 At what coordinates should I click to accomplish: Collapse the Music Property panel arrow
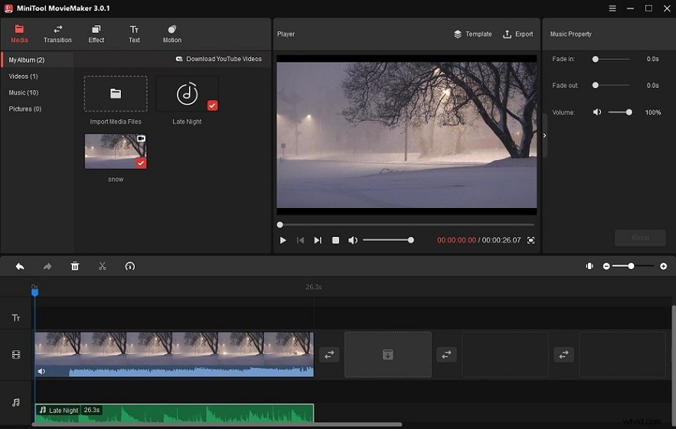click(544, 135)
